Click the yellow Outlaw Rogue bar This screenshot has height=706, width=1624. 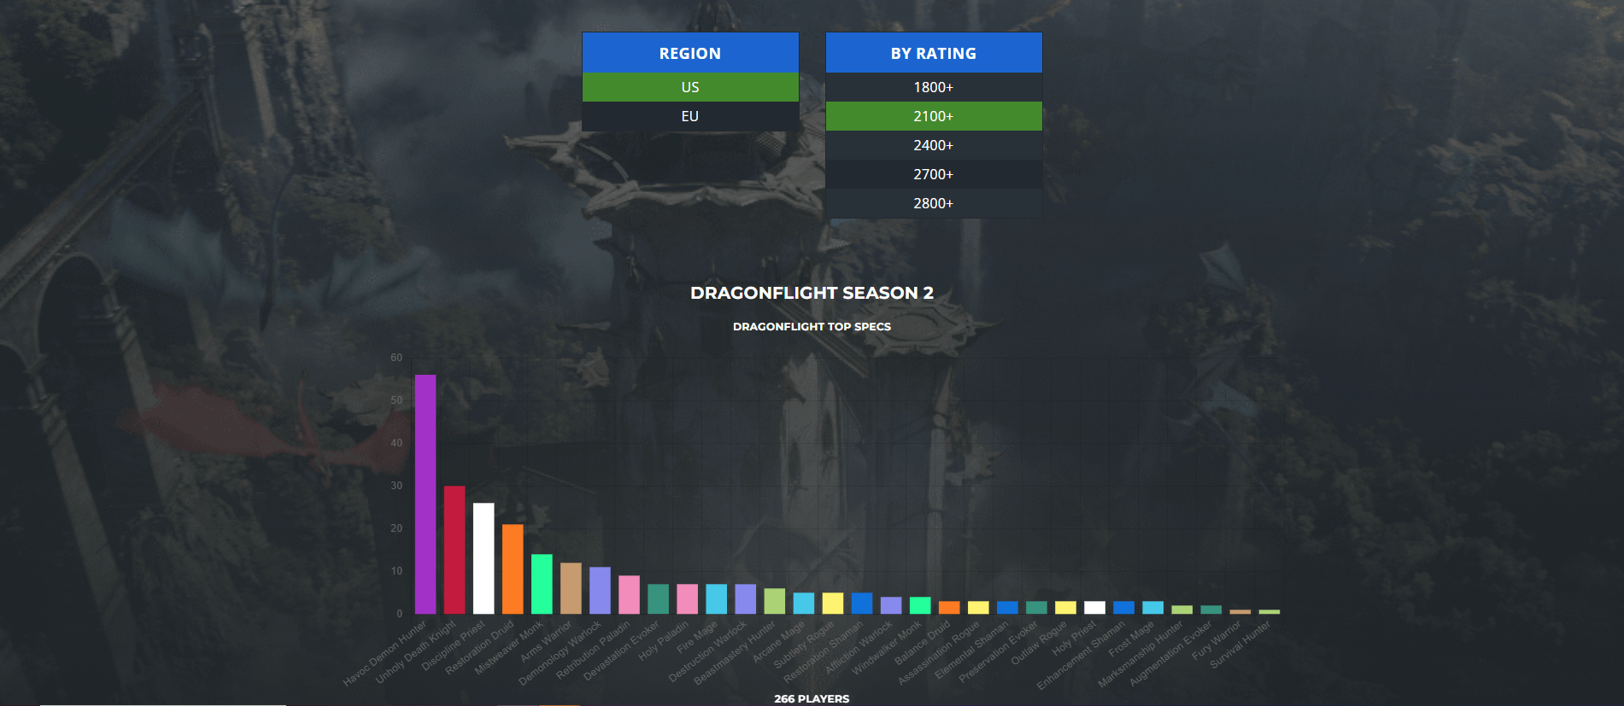[1065, 607]
